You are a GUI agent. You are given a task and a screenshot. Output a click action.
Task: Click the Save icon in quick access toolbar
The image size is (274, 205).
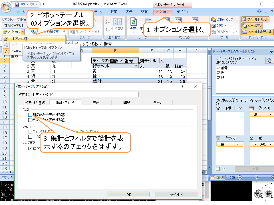click(x=17, y=5)
